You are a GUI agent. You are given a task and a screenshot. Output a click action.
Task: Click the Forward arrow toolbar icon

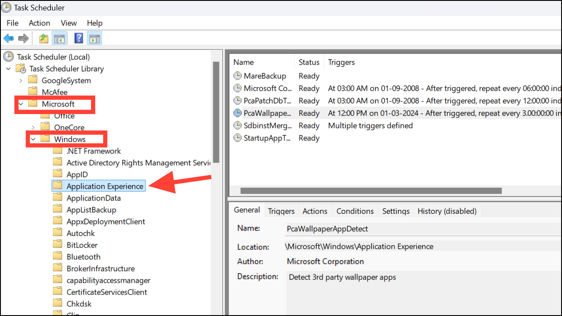click(24, 38)
